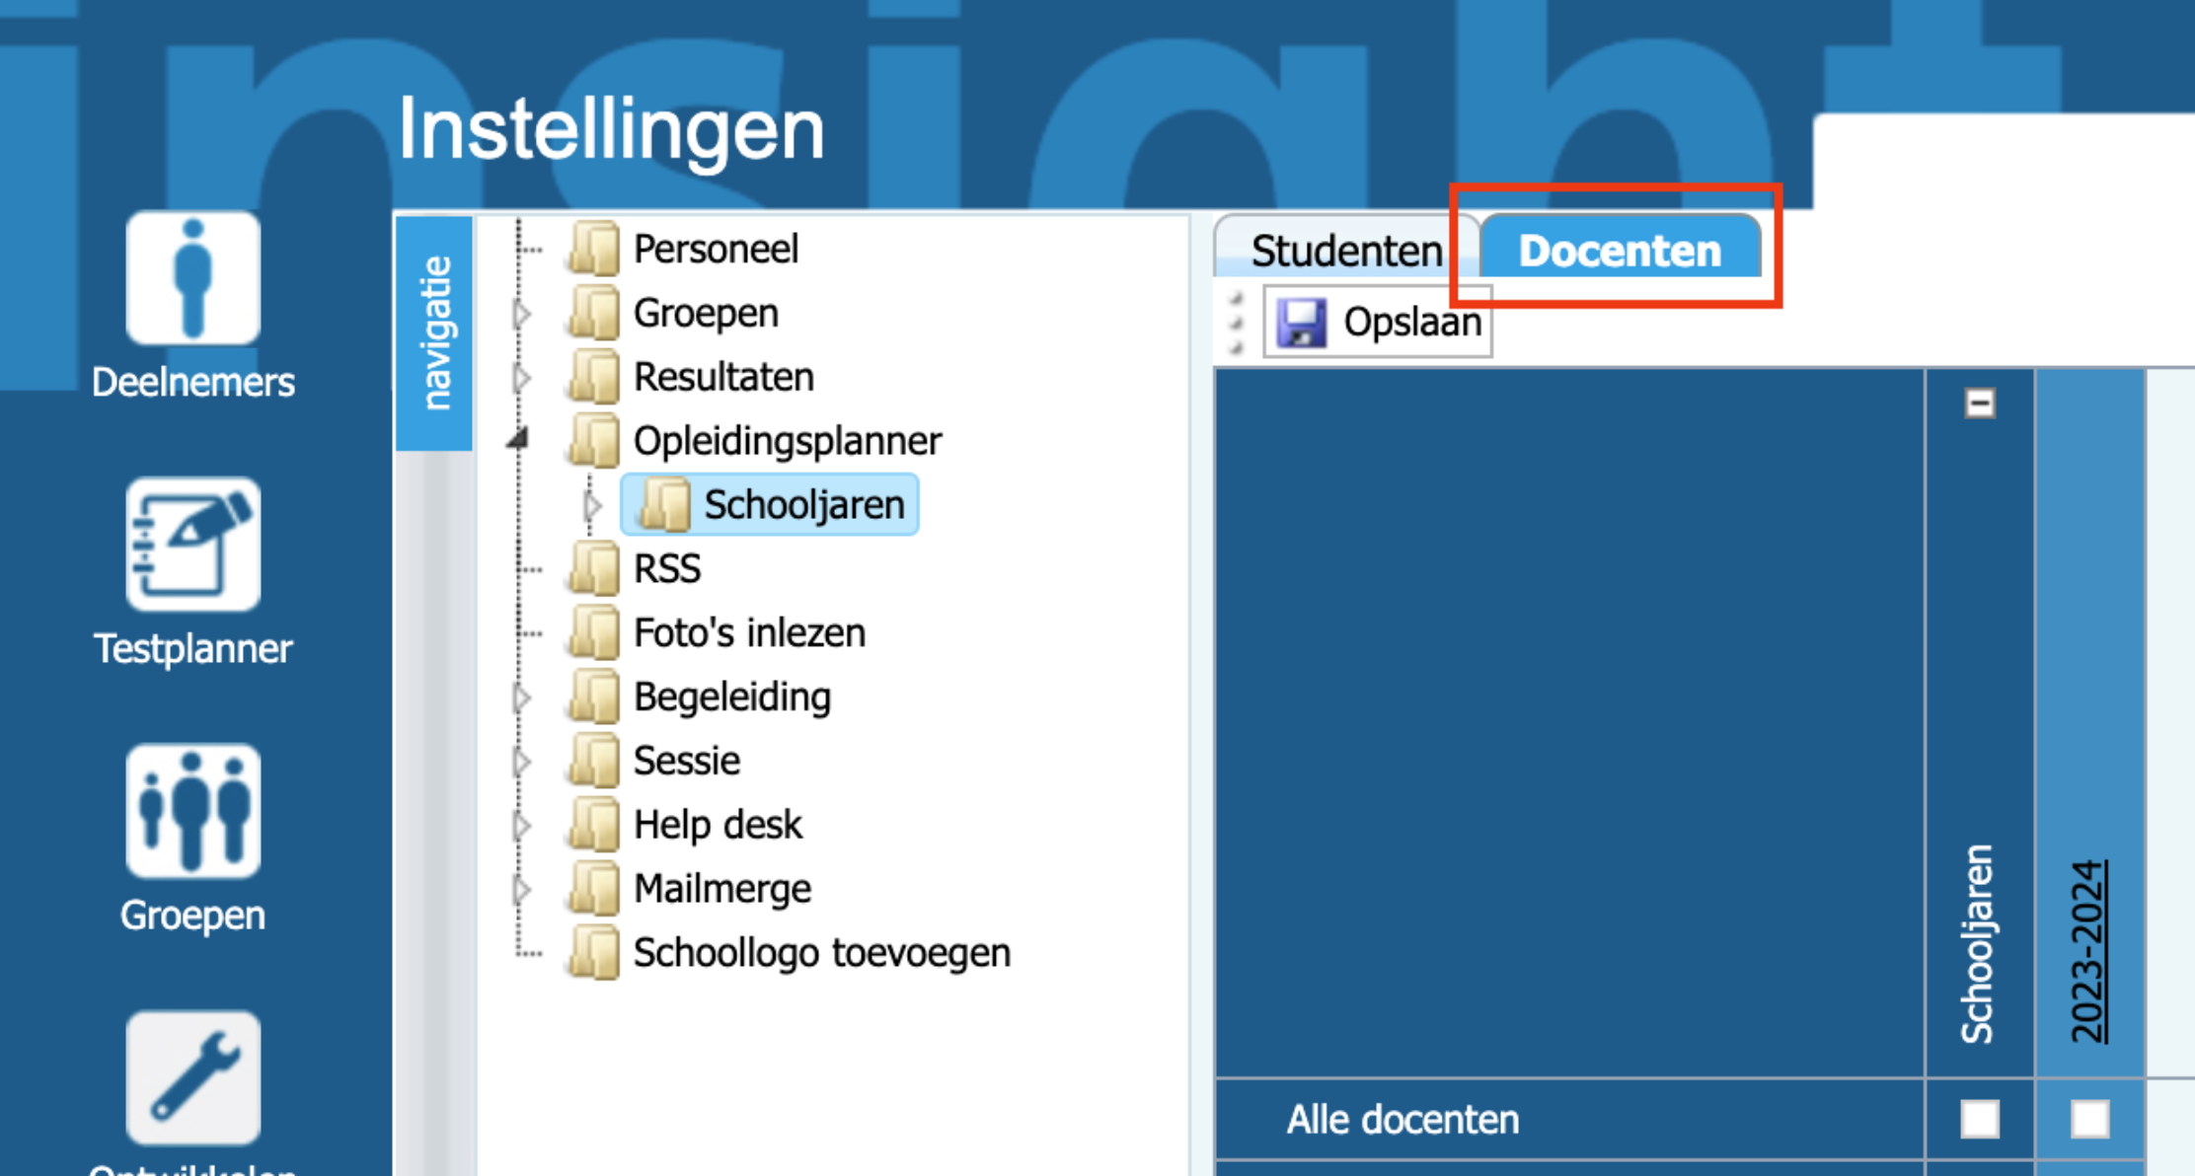Expand the Schooljaren tree node arrow
Viewport: 2195px width, 1176px height.
click(x=592, y=505)
